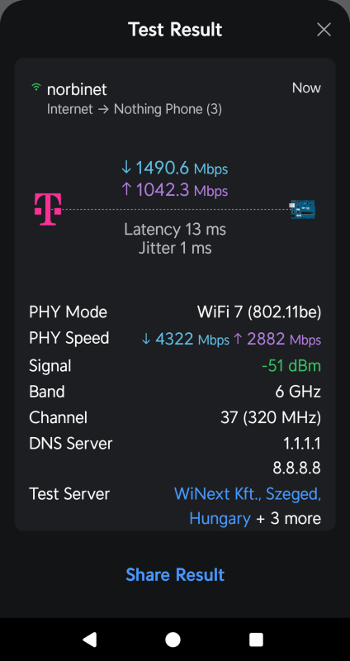Tap the PHY Speed download arrow icon
The image size is (350, 661).
tap(146, 339)
